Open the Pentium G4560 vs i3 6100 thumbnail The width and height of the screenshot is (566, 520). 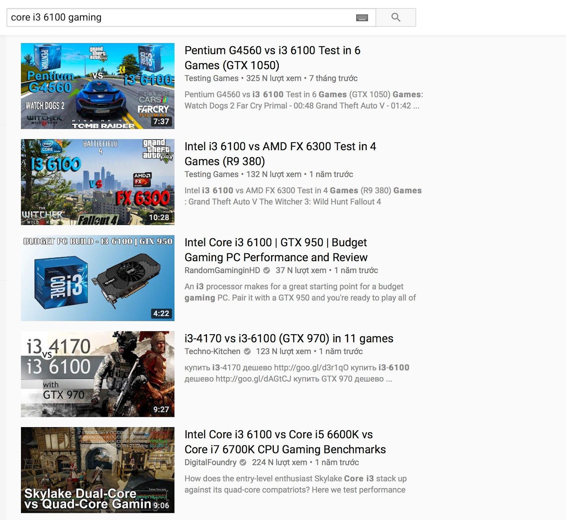point(98,86)
